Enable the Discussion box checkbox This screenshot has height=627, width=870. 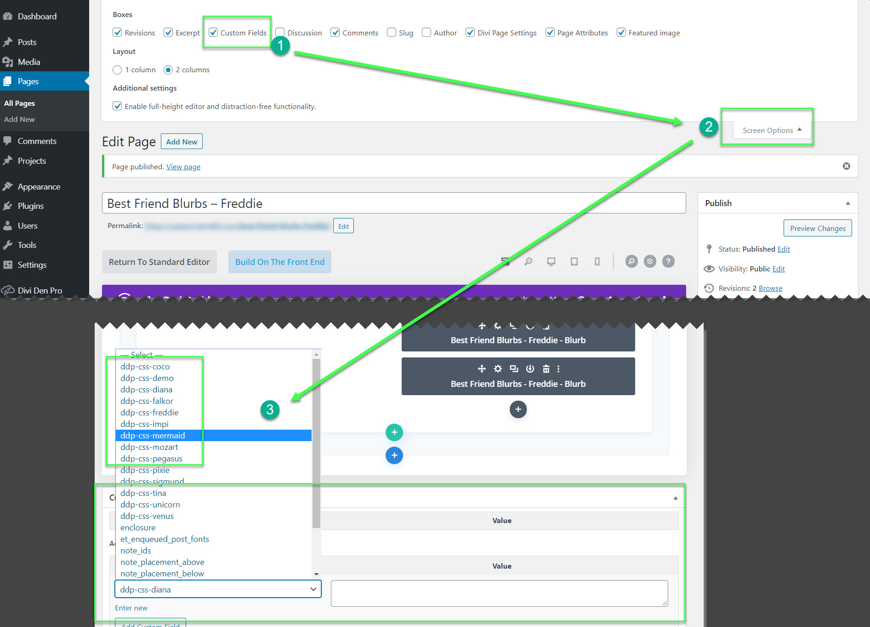pyautogui.click(x=280, y=33)
